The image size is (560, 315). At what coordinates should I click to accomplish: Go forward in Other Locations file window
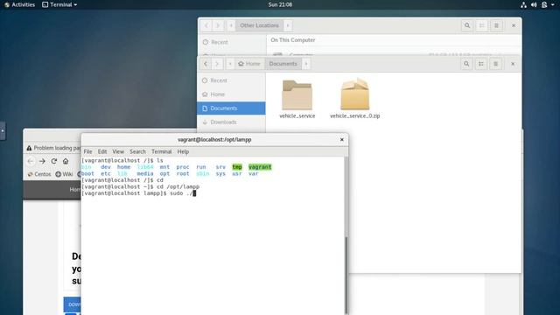coord(218,25)
